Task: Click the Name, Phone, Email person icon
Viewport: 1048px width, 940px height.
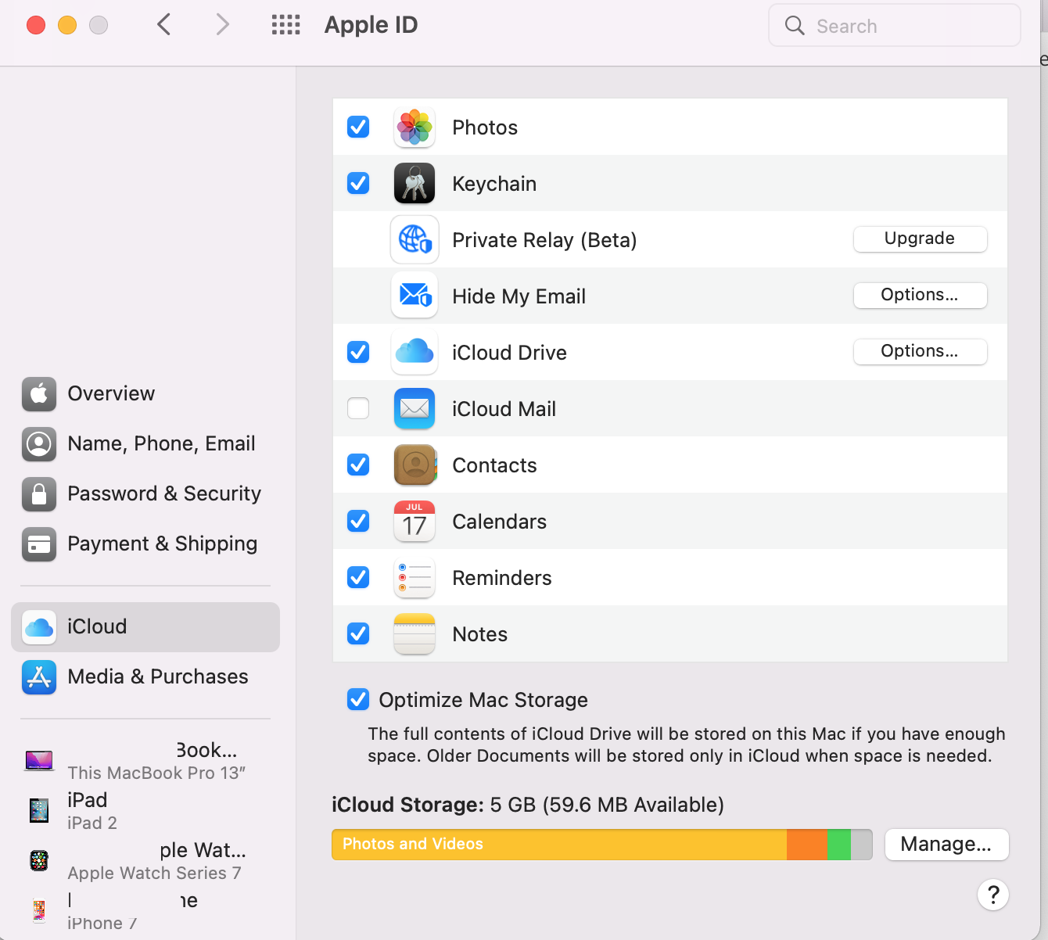Action: [39, 444]
